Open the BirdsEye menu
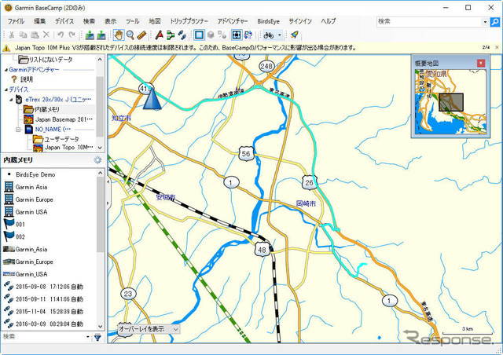 268,21
